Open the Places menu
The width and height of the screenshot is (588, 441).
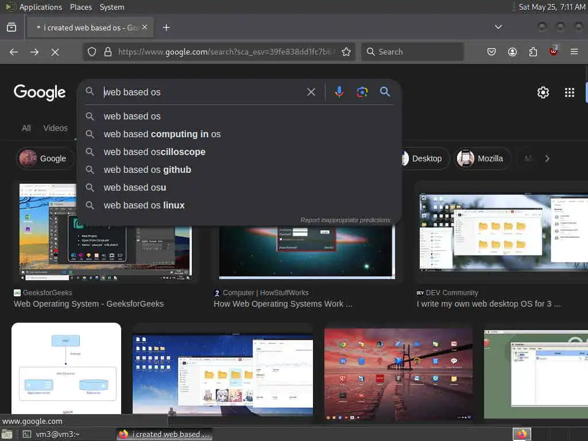point(81,7)
